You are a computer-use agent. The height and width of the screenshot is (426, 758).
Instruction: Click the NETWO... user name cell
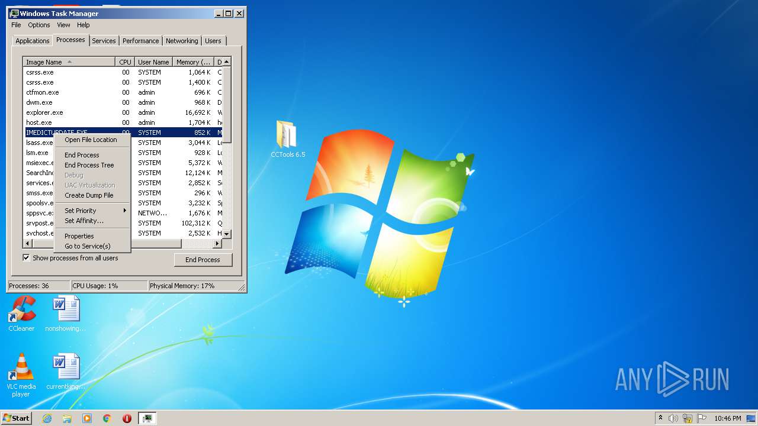[x=153, y=213]
